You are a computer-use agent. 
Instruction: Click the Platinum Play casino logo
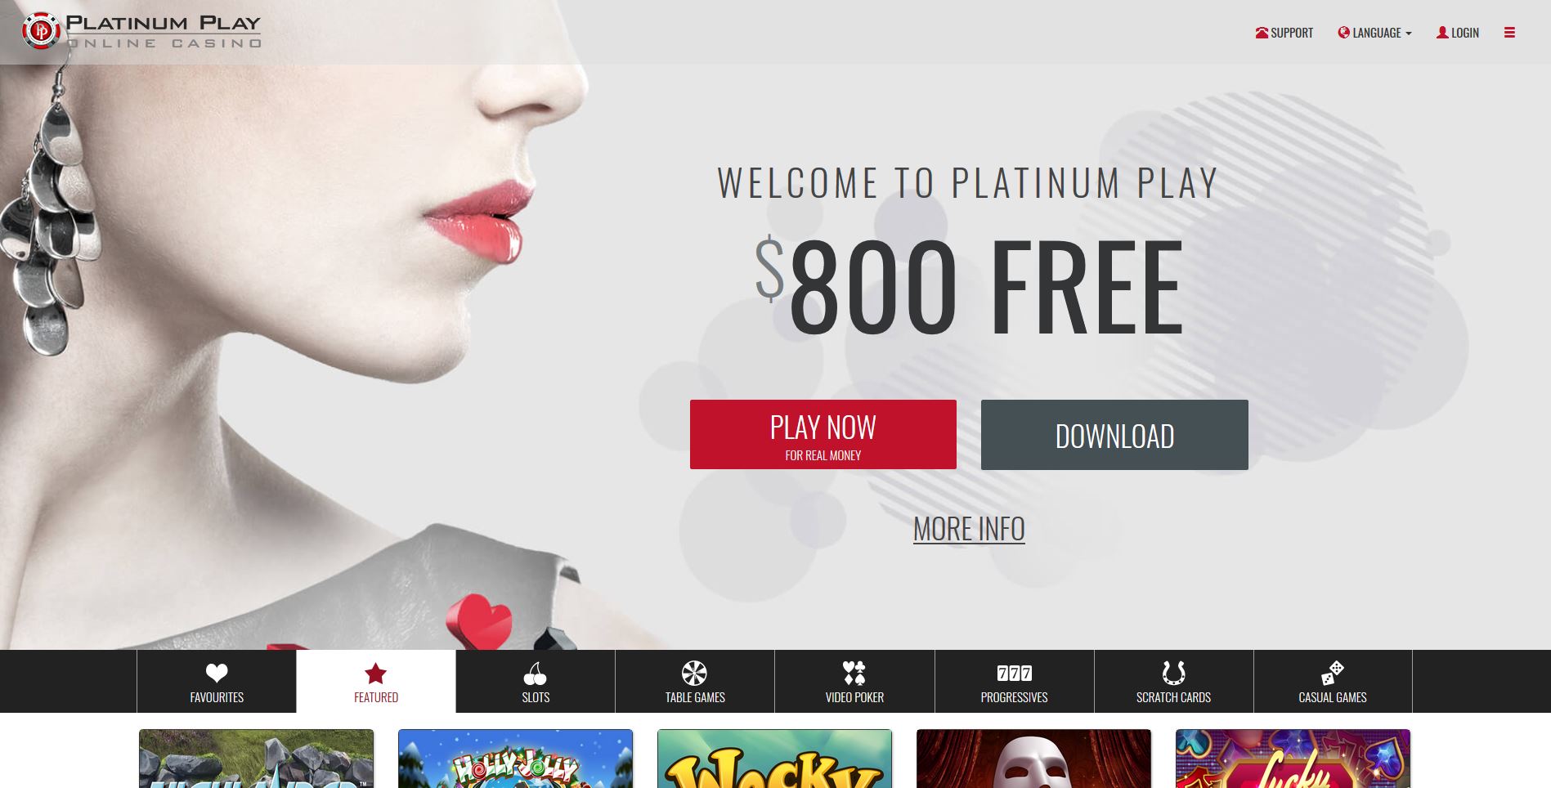coord(141,31)
